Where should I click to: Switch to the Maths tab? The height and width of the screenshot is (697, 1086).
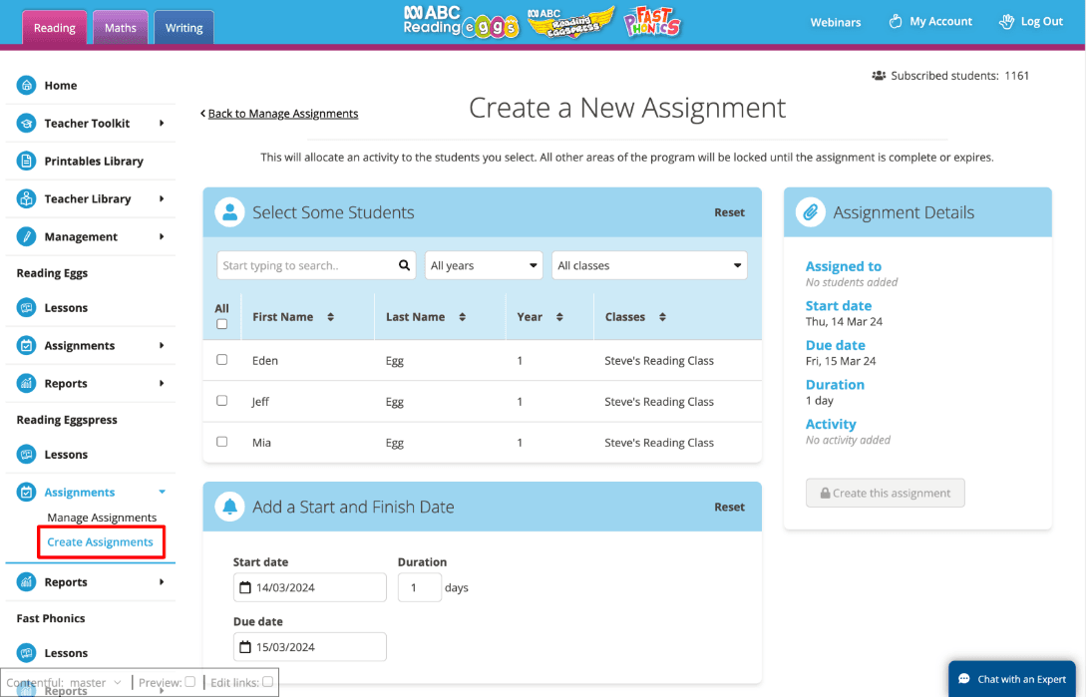click(x=120, y=28)
